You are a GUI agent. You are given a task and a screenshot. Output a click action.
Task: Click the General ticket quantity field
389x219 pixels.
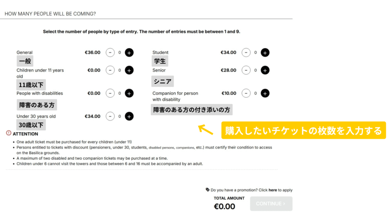pos(120,52)
